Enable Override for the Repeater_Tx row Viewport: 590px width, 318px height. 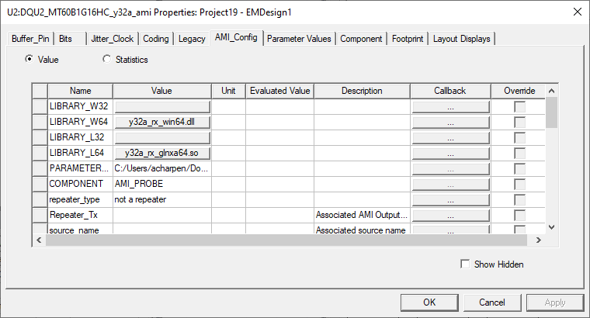(x=519, y=215)
